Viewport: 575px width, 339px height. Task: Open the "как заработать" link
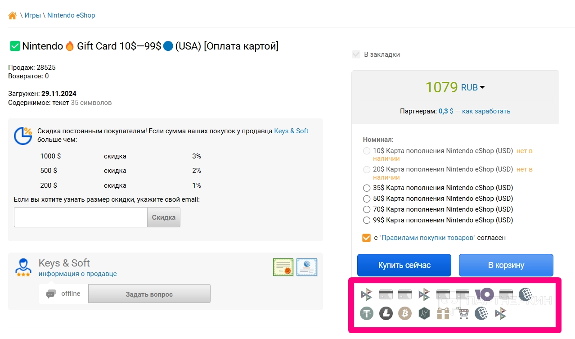pyautogui.click(x=486, y=111)
